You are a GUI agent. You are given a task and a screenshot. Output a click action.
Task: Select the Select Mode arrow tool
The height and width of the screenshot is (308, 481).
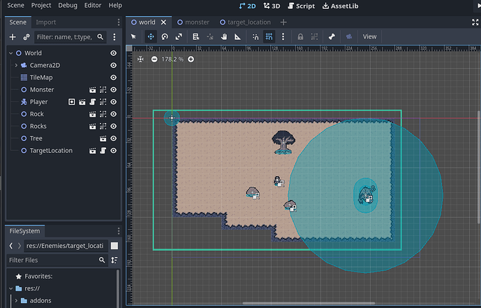(133, 36)
